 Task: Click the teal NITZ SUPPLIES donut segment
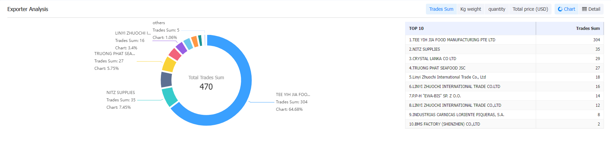coord(170,97)
